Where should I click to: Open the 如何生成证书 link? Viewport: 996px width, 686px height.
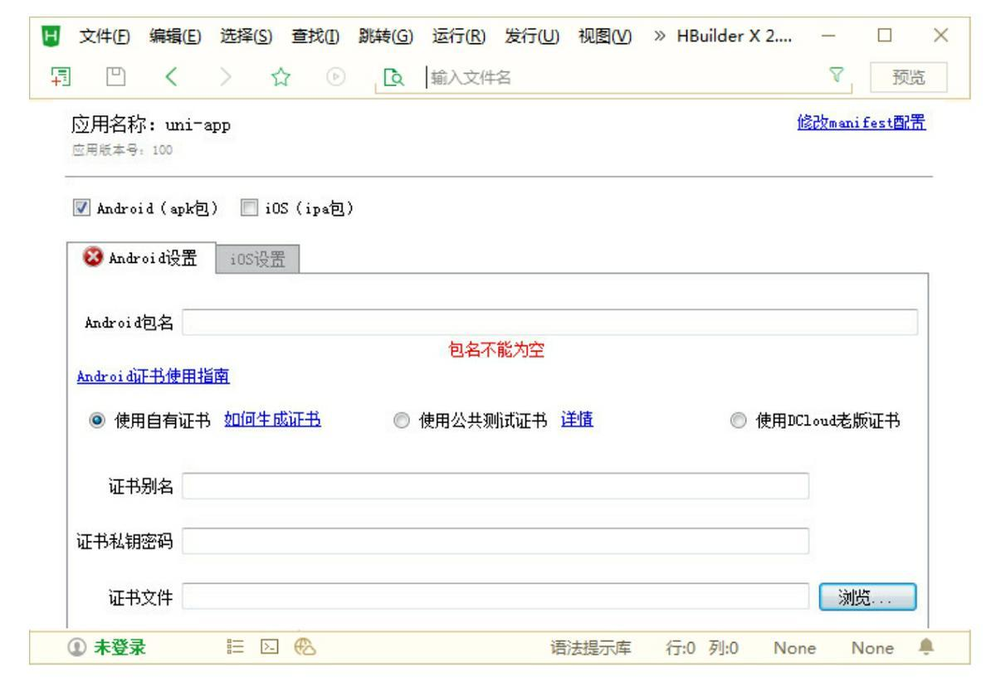pos(273,420)
